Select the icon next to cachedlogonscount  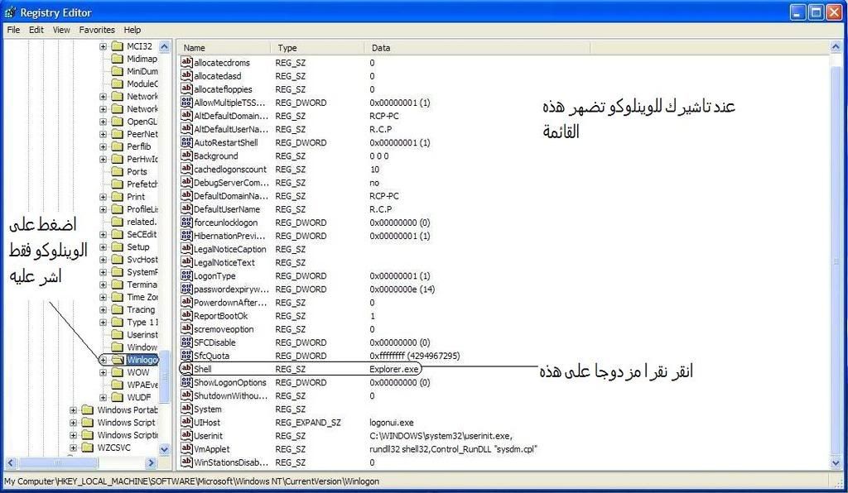(186, 169)
